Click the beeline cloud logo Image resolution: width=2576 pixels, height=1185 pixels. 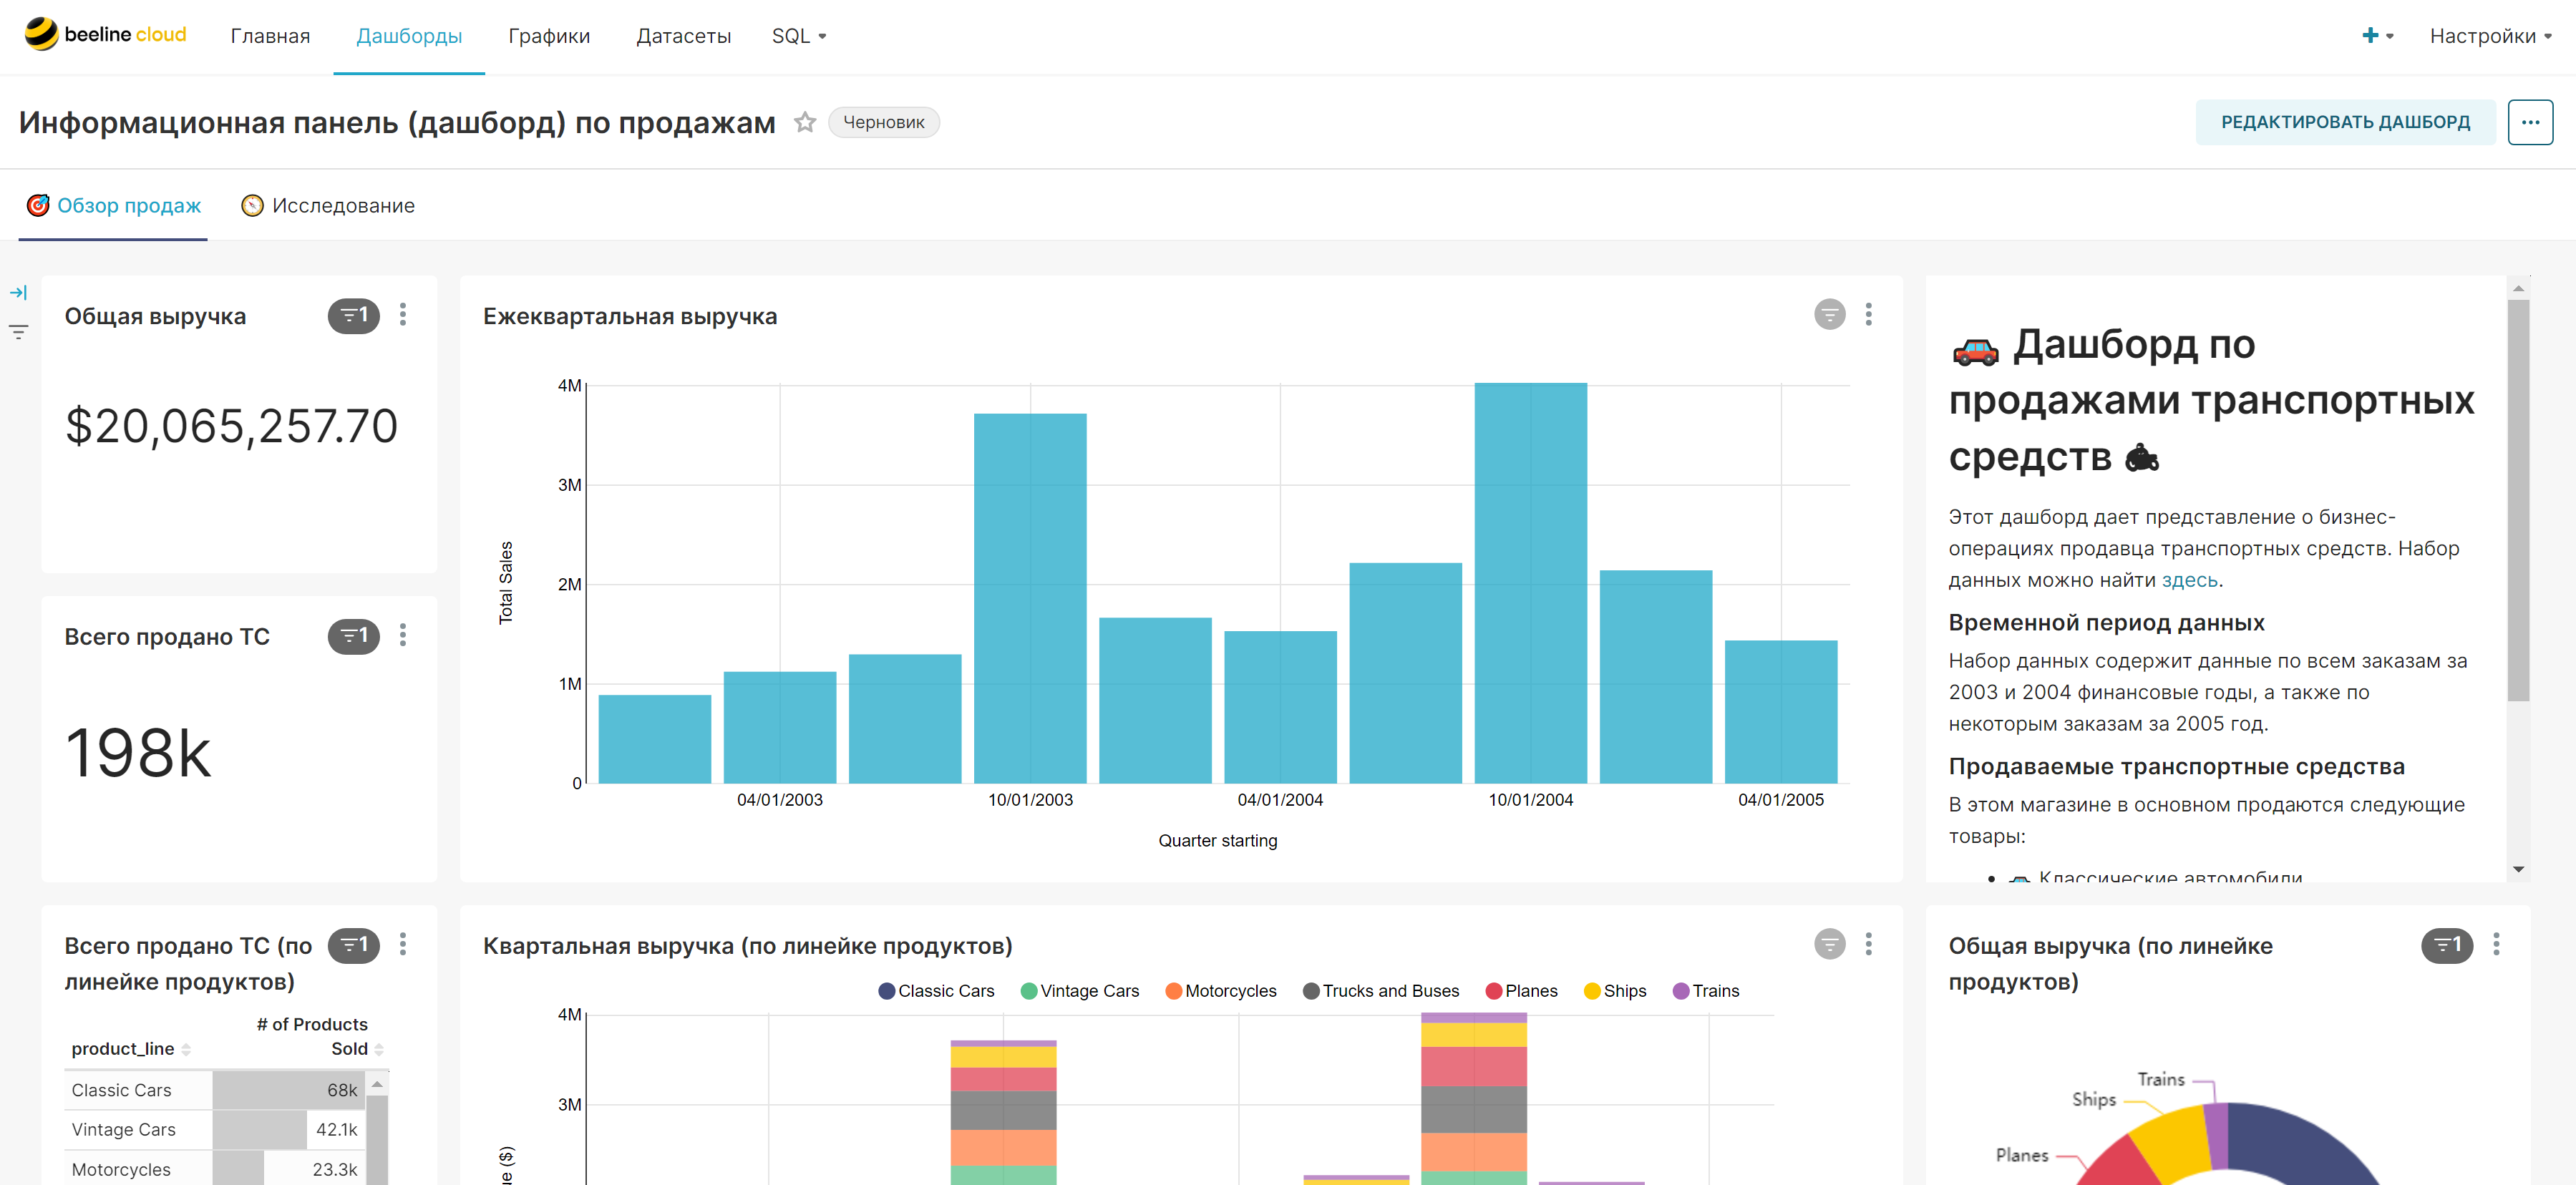(105, 34)
